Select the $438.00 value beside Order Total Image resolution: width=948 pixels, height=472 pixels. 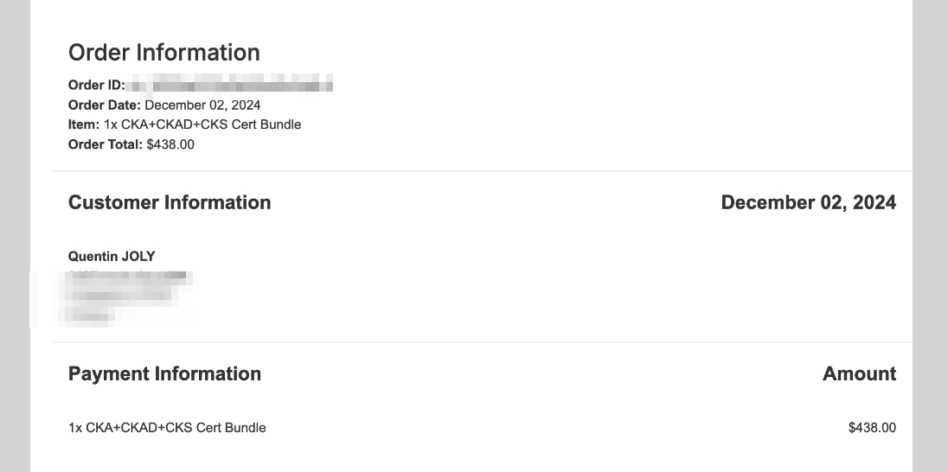click(x=170, y=144)
